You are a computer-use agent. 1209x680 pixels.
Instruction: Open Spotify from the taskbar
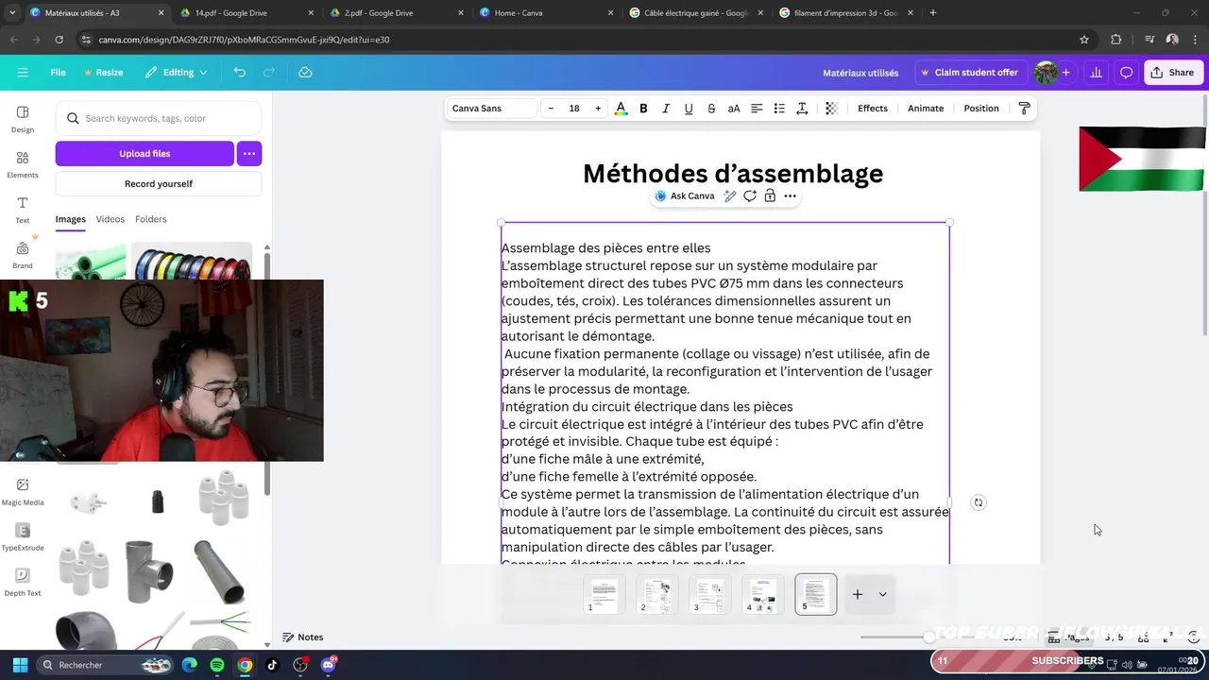coord(217,665)
